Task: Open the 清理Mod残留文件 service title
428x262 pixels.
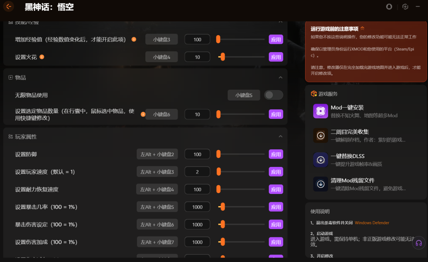Action: 352,180
